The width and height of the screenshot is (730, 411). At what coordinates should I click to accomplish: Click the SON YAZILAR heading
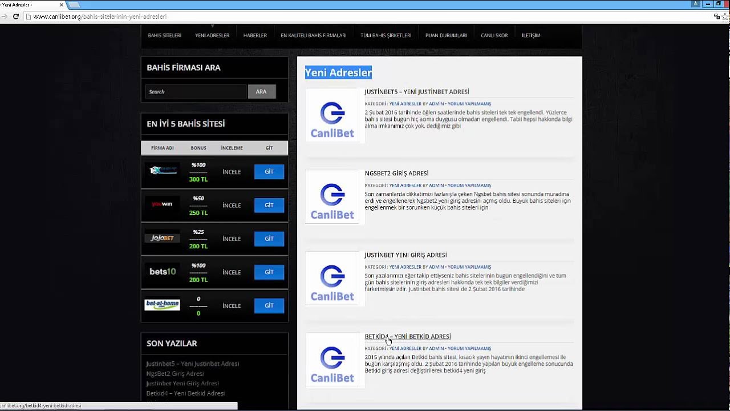point(172,344)
